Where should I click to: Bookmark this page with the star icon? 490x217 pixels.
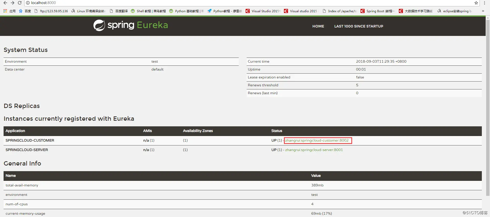click(476, 3)
